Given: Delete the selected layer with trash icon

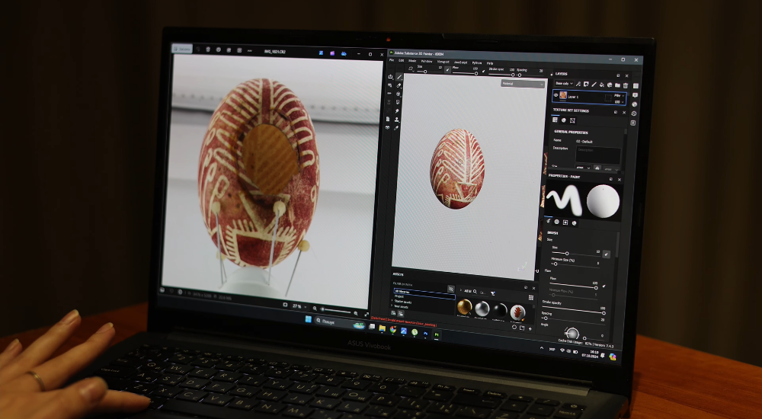Looking at the screenshot, I should tap(626, 85).
